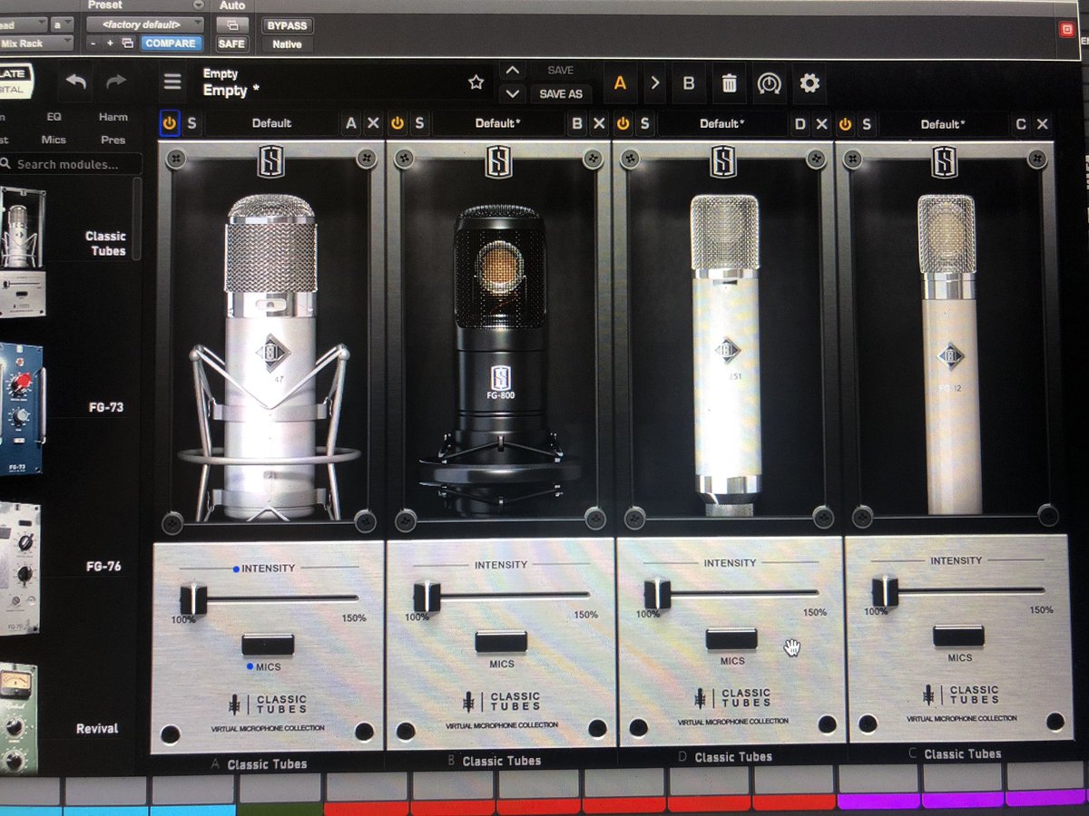The image size is (1089, 816).
Task: Click the COMPARE button
Action: click(x=170, y=43)
